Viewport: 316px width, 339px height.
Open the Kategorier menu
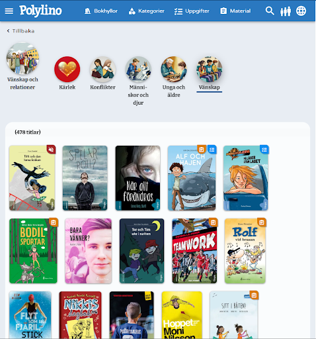147,11
